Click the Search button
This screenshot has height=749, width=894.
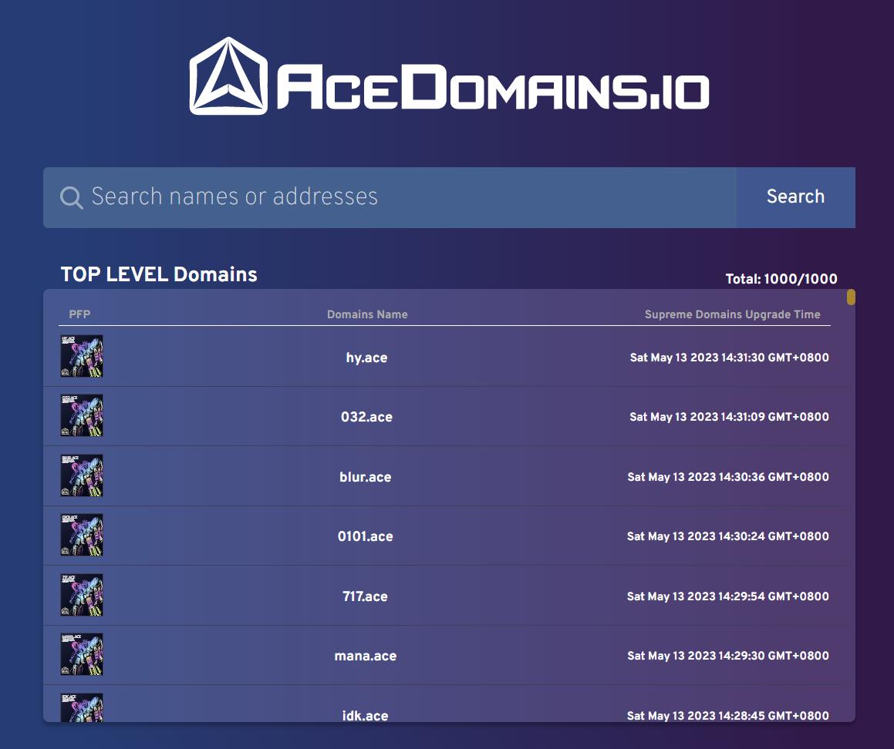[x=796, y=197]
